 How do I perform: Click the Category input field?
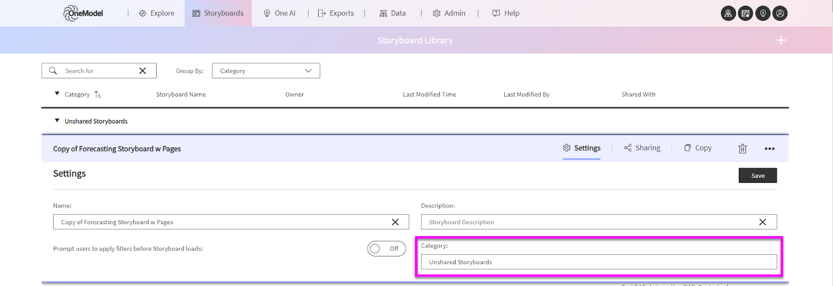pos(599,262)
